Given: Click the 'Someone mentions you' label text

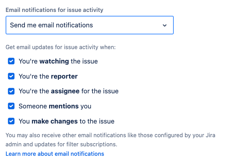Looking at the screenshot, I should [x=55, y=106].
